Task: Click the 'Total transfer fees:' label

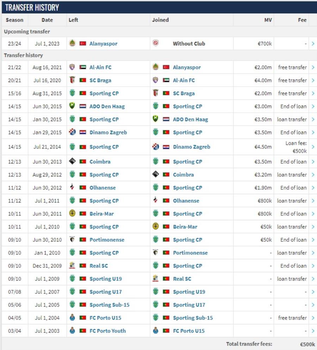Action: pyautogui.click(x=249, y=344)
